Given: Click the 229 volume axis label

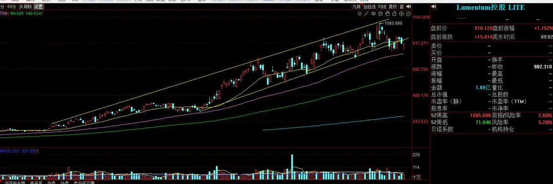Looking at the screenshot, I should [x=416, y=155].
